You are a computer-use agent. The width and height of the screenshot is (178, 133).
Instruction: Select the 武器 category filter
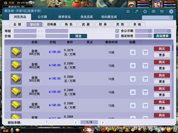coord(86,24)
